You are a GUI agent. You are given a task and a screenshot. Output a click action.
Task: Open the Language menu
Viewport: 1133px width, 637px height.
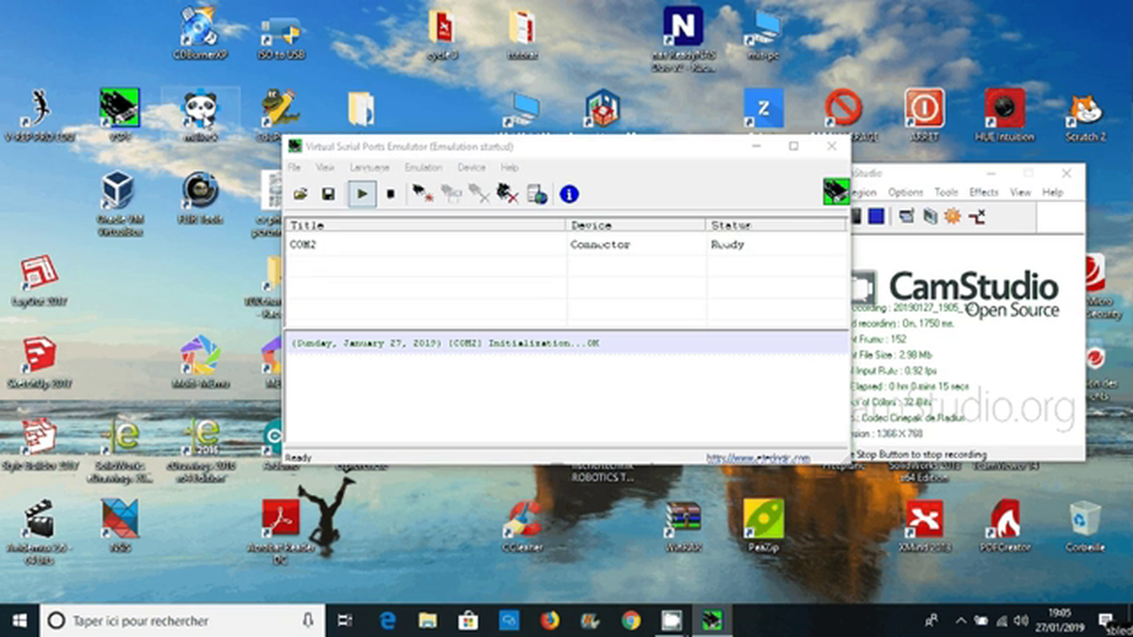369,167
